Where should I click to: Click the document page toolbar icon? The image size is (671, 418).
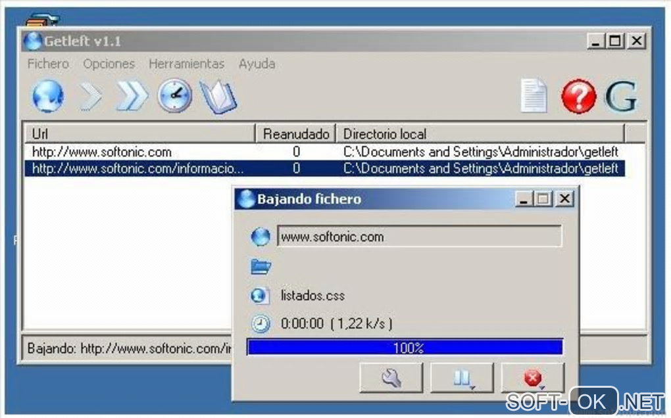pos(534,96)
